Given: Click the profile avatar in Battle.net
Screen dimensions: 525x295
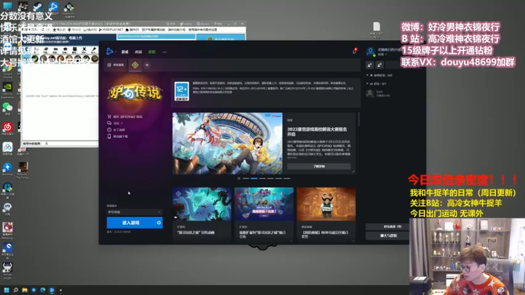Looking at the screenshot, I should click(371, 52).
